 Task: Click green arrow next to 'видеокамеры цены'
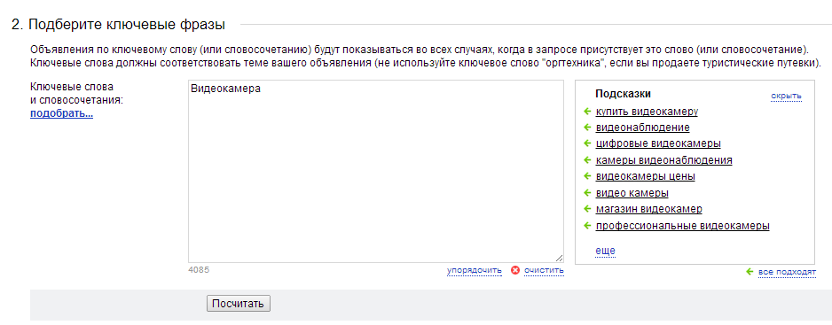587,176
